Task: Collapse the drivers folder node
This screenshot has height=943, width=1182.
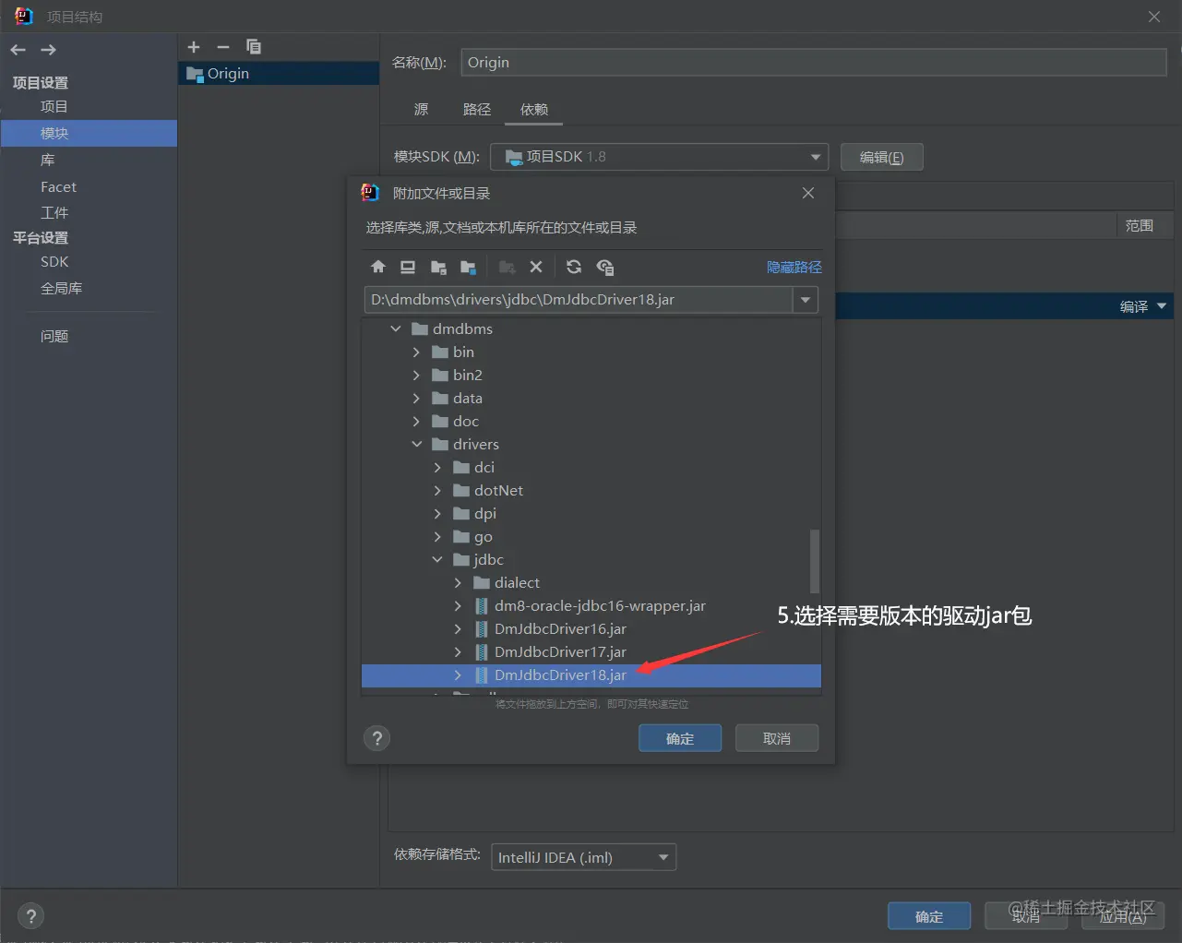Action: pos(416,445)
